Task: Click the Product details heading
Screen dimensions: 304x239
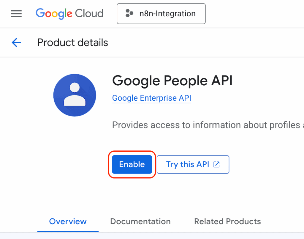Action: 72,42
